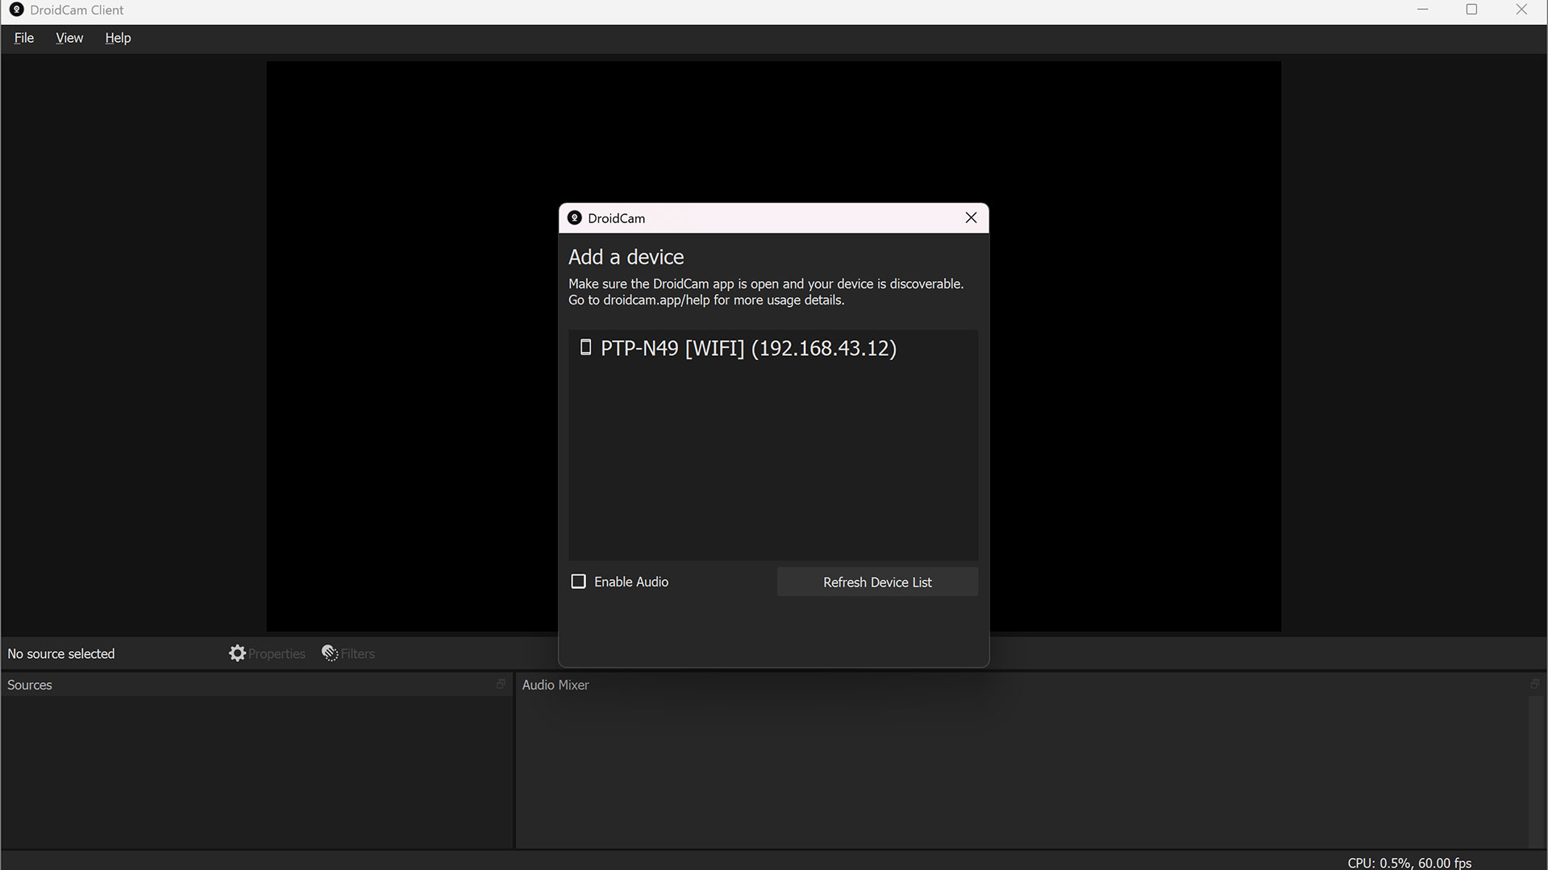1548x870 pixels.
Task: Maximize the DroidCam Client window
Action: pyautogui.click(x=1471, y=10)
